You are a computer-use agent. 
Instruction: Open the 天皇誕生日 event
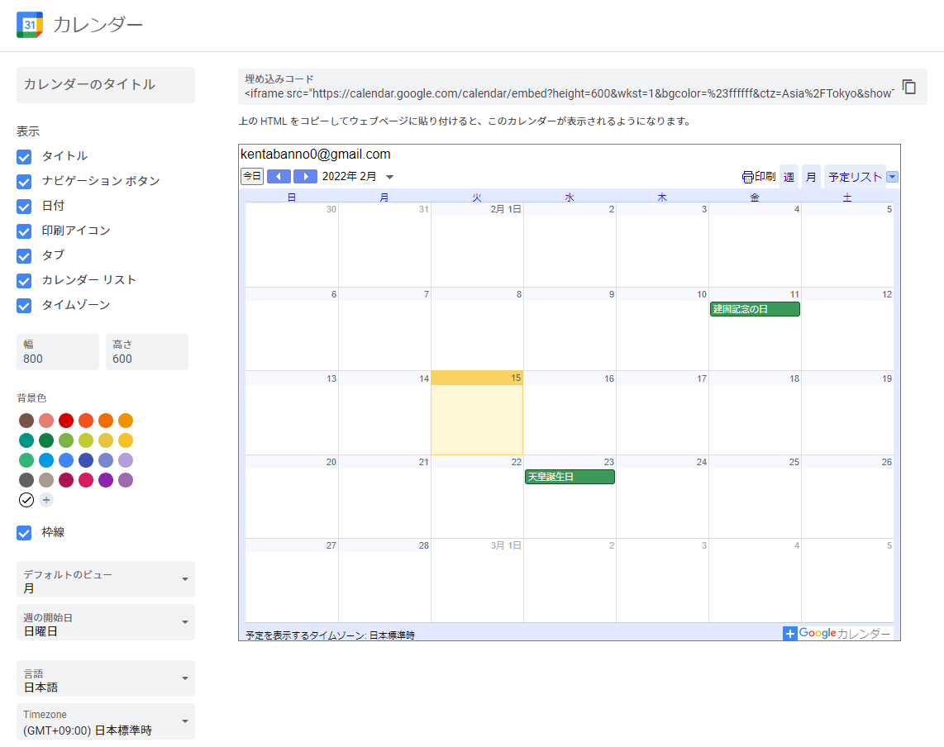click(x=570, y=477)
